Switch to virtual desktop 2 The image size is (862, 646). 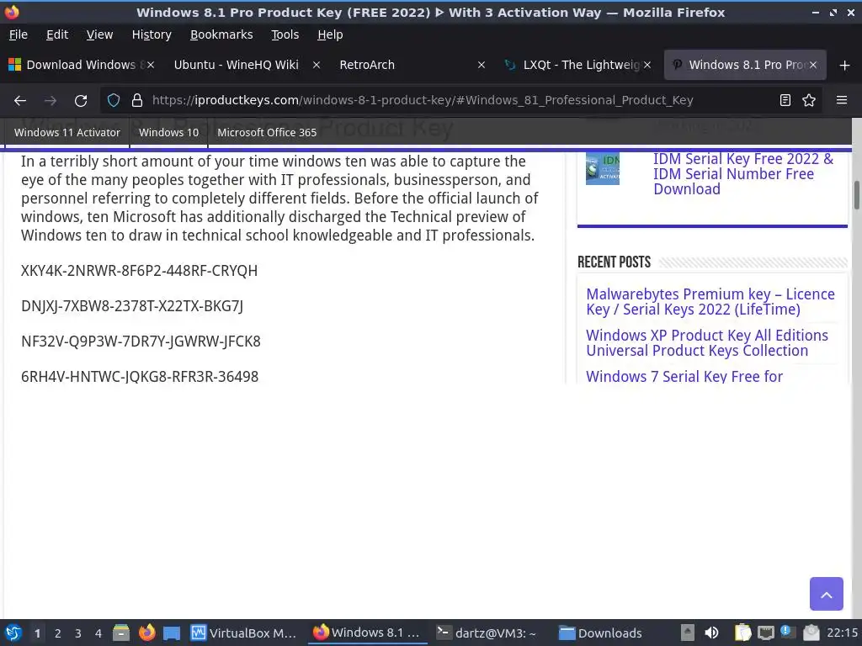coord(58,633)
